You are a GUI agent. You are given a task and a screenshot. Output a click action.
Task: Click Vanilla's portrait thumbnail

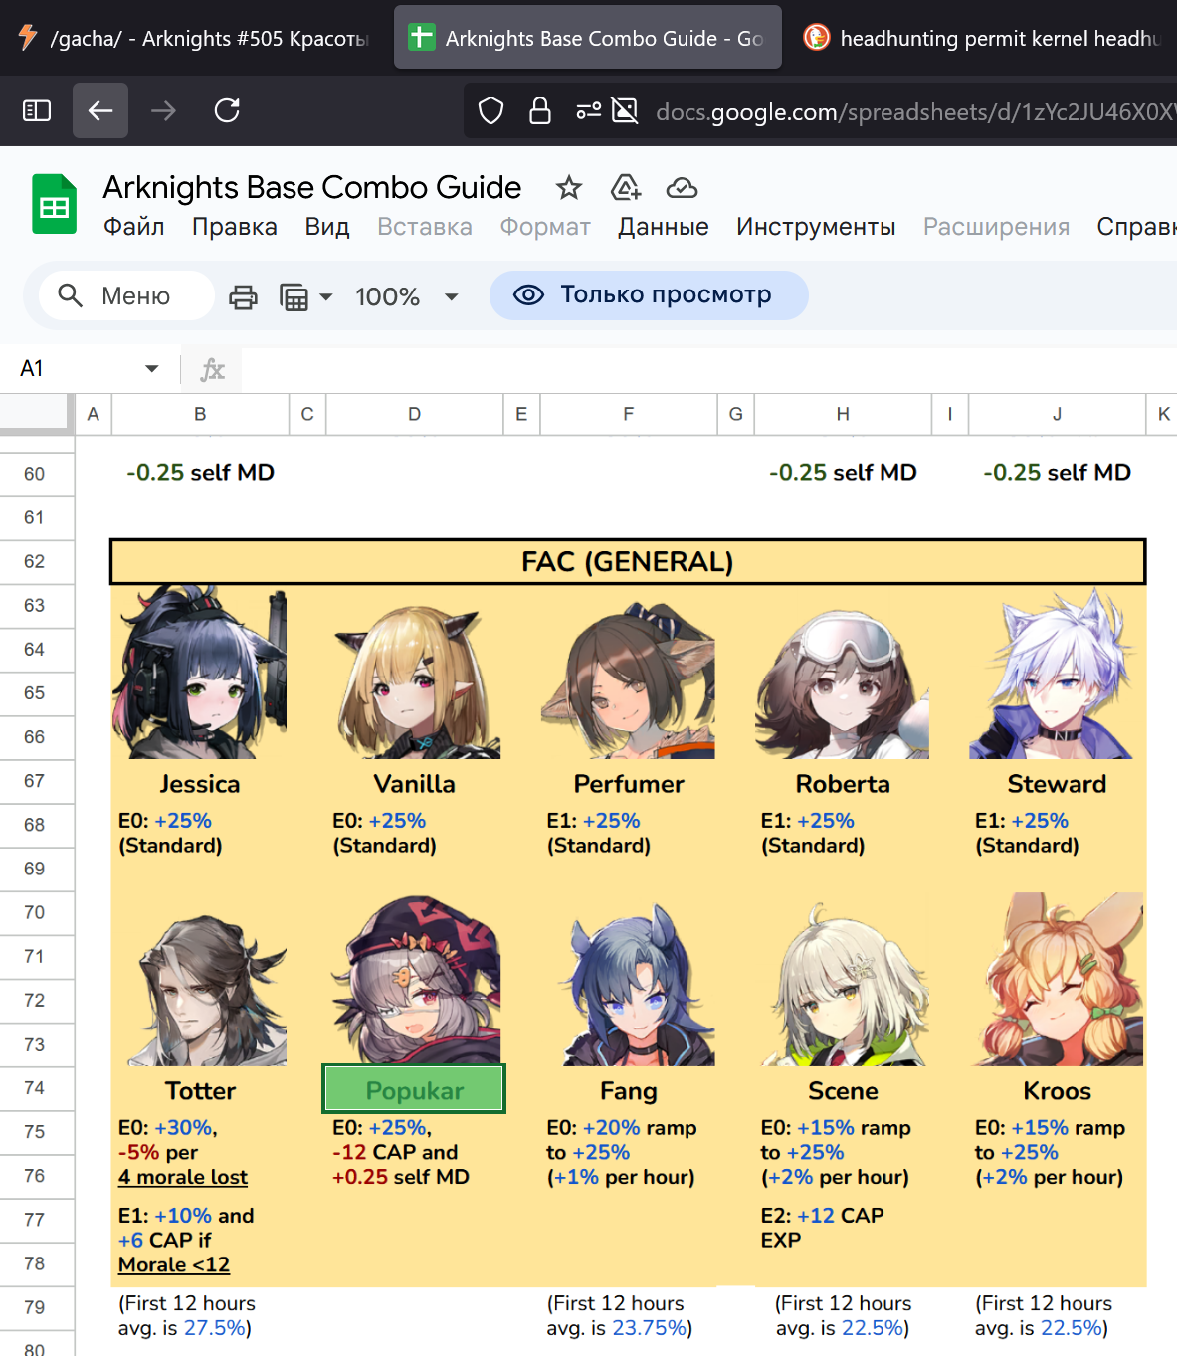coord(414,672)
